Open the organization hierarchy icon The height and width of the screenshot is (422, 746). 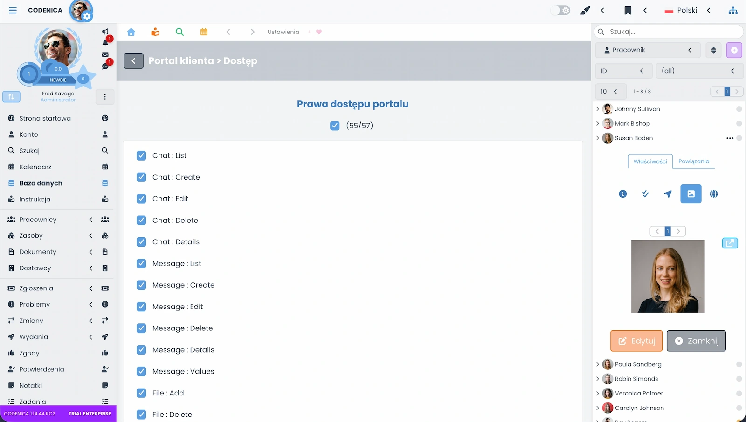(x=733, y=10)
